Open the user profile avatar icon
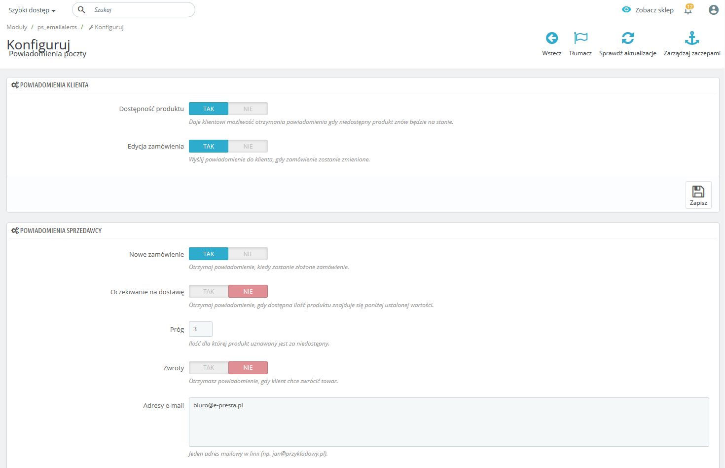This screenshot has width=725, height=468. click(713, 10)
